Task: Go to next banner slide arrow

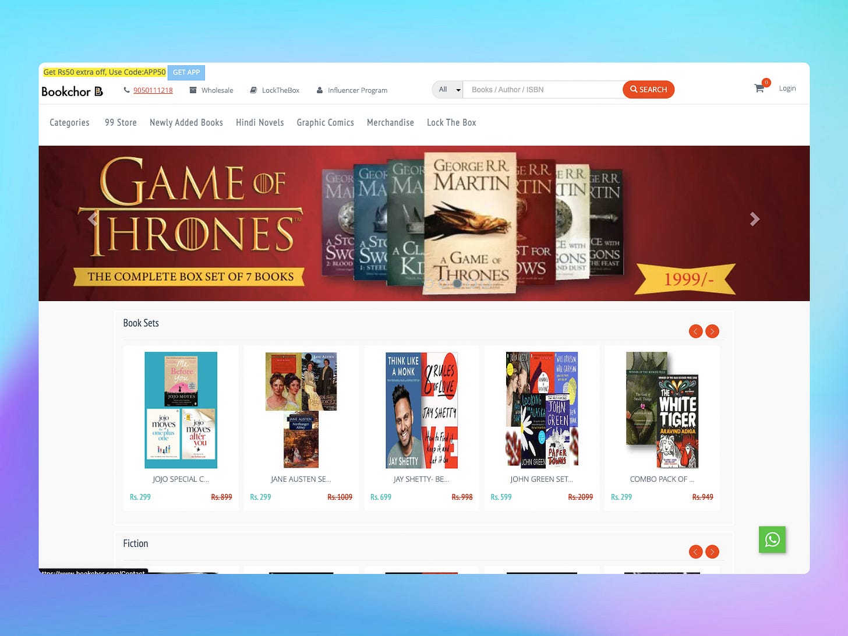Action: pyautogui.click(x=755, y=219)
